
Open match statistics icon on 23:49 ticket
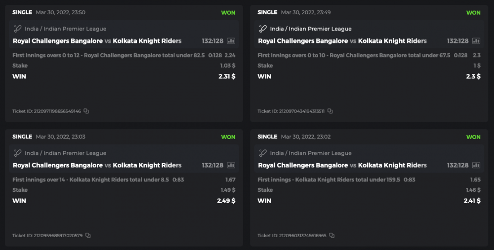click(476, 41)
